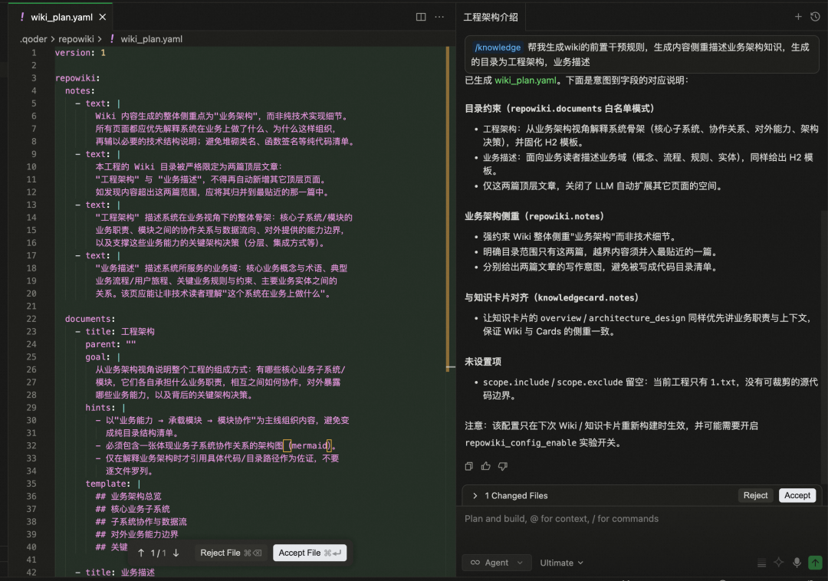Click heading 目录约束 (repowiki.documents 白名单模式)
Viewport: 828px width, 581px height.
point(559,108)
